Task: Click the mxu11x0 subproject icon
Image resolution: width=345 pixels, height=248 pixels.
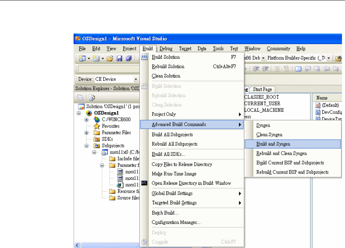Action: [x=105, y=152]
